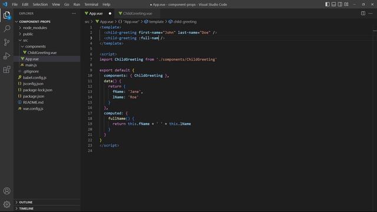Click line number 18 in gutter
Image resolution: width=377 pixels, height=212 pixels.
pos(90,118)
